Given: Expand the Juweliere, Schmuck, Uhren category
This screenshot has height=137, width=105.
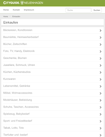Looking at the screenshot, I should (52, 65).
